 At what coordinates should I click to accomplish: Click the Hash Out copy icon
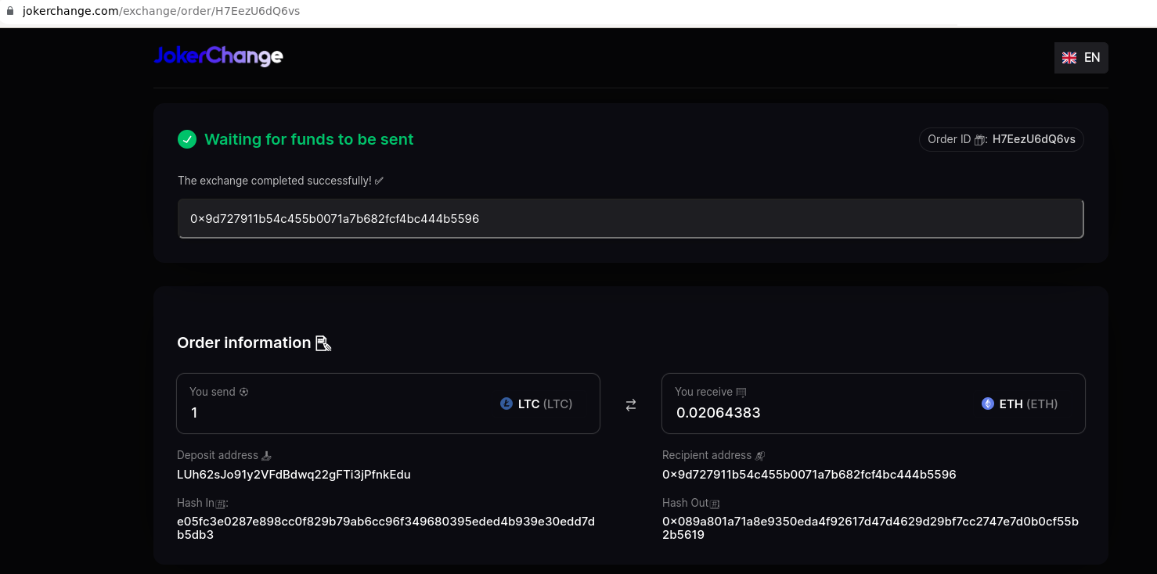coord(714,504)
